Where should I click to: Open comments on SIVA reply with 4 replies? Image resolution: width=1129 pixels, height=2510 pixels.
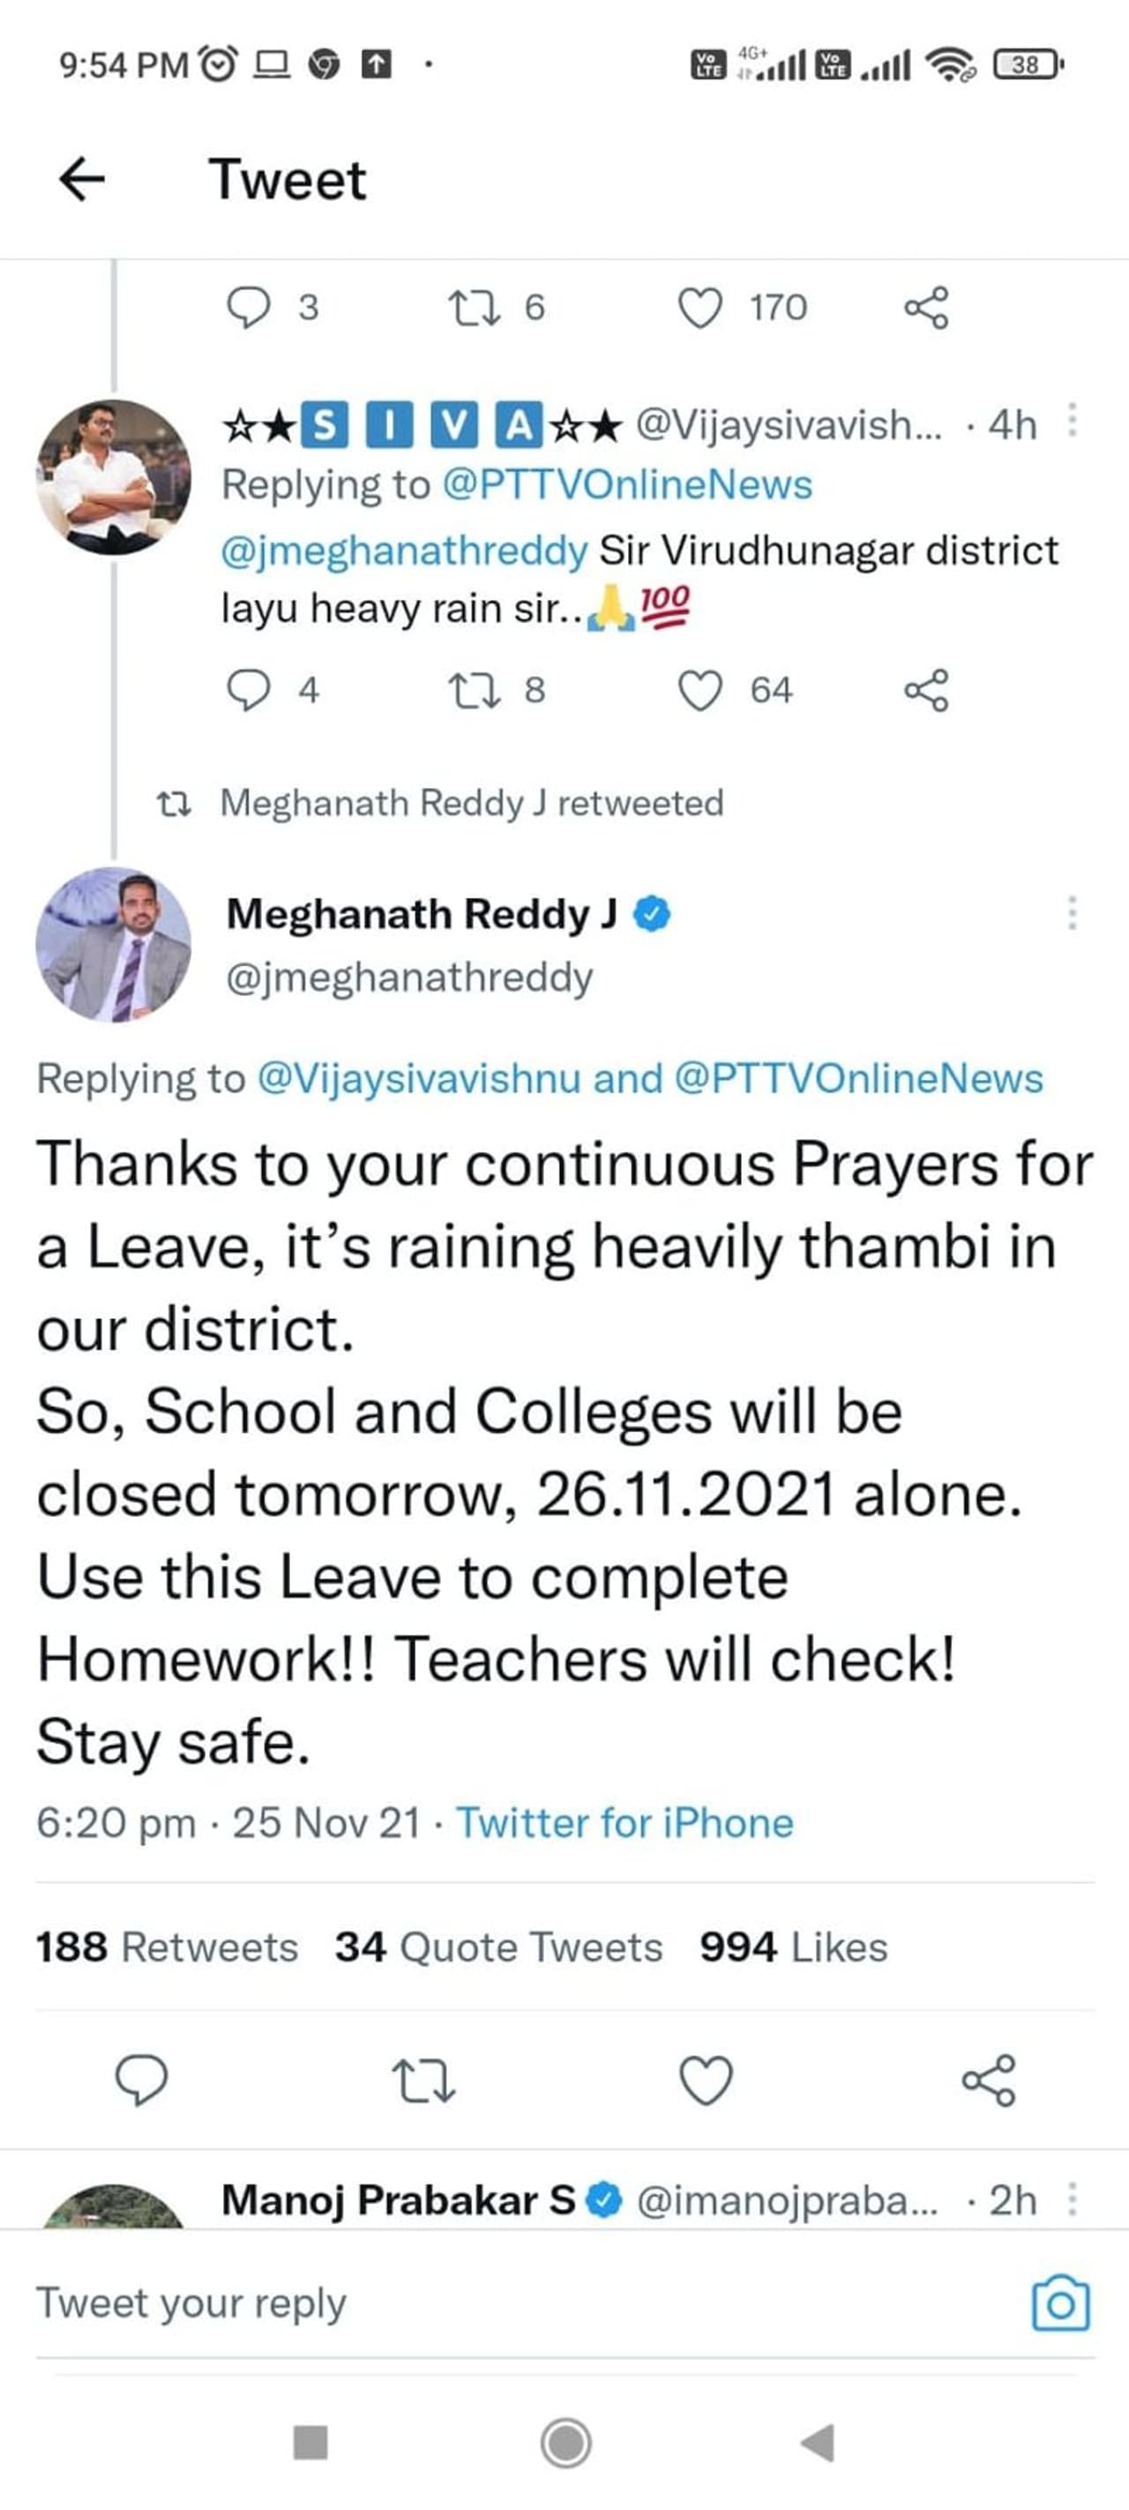[x=248, y=691]
